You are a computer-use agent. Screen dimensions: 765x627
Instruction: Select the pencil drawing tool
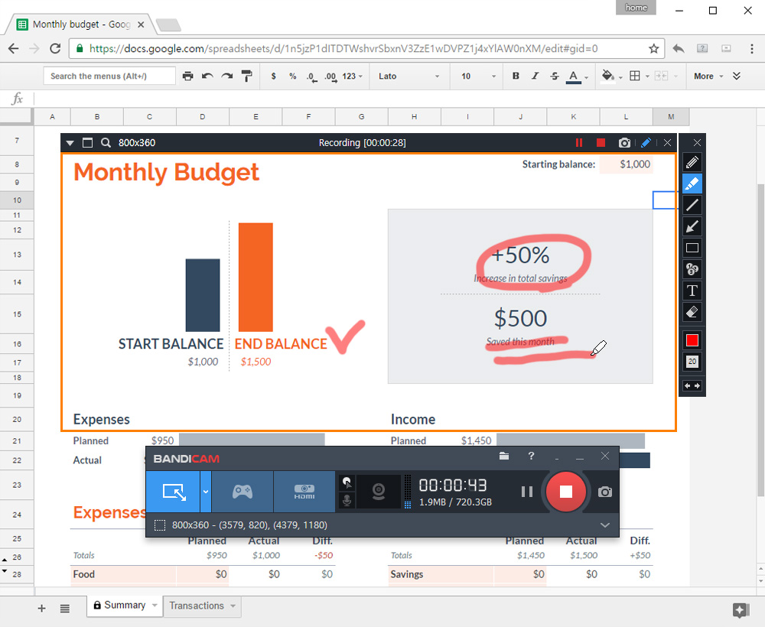[692, 162]
